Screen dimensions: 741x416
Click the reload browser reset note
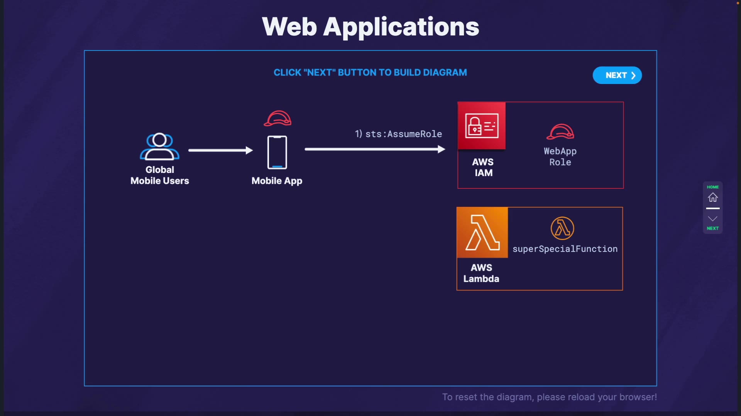(549, 397)
